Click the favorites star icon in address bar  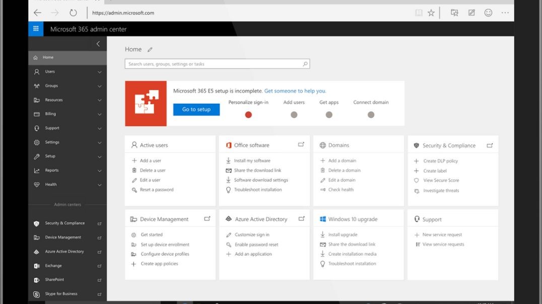tap(431, 13)
